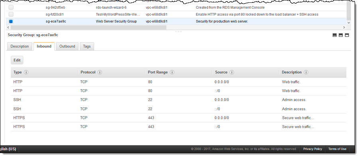Click the list scroll down arrow
The width and height of the screenshot is (359, 157).
coord(349,23)
